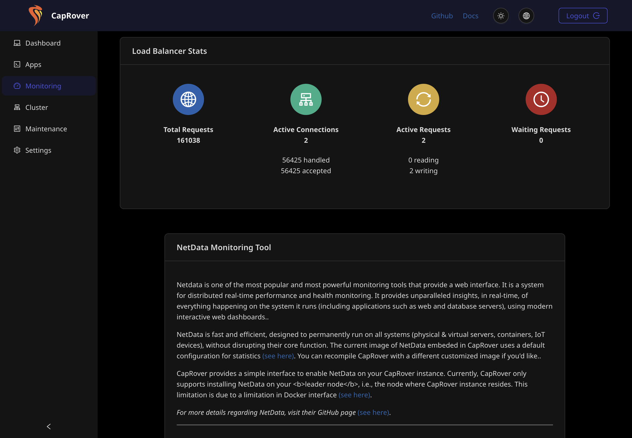Image resolution: width=632 pixels, height=438 pixels.
Task: Click the Waiting Requests clock icon
Action: 541,99
